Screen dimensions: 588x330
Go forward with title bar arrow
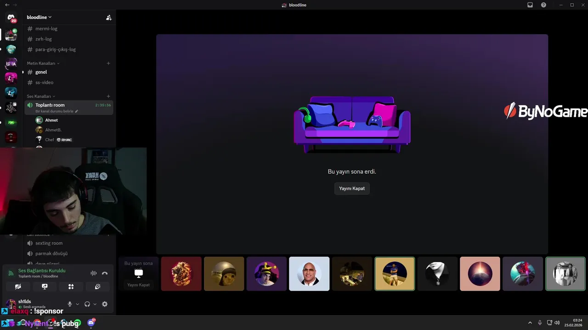tap(15, 5)
